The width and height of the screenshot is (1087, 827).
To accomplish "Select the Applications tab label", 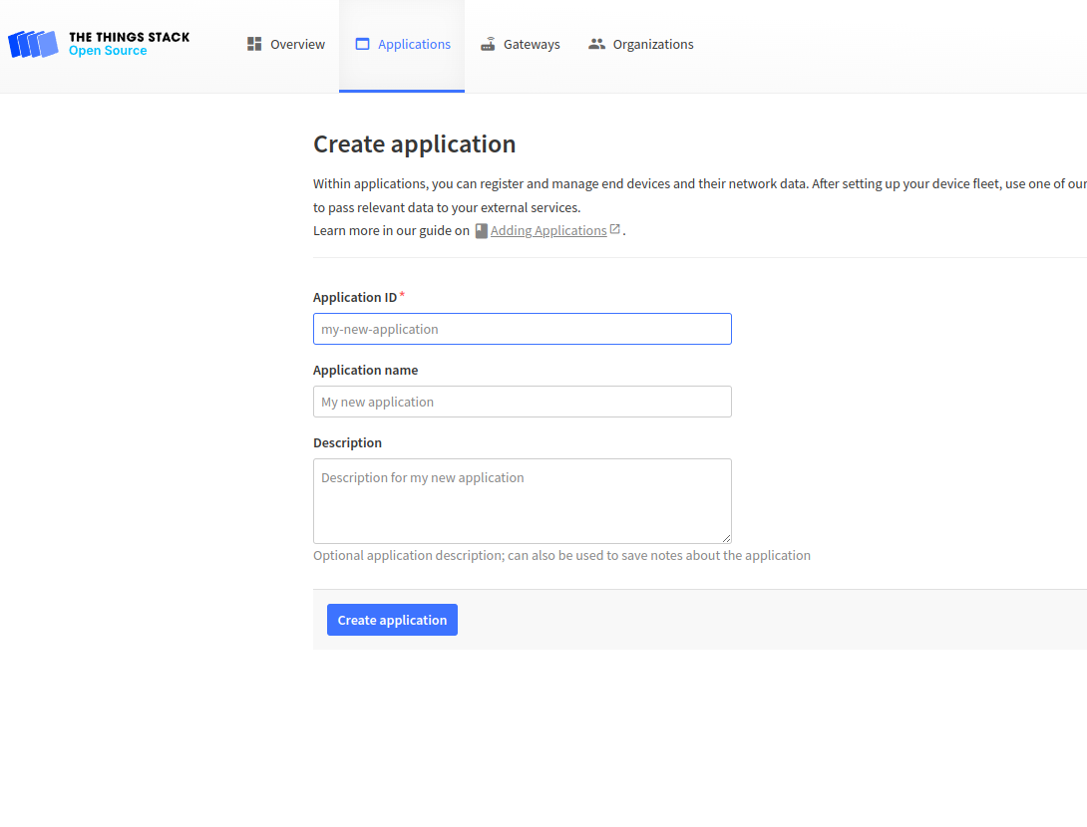I will [414, 44].
